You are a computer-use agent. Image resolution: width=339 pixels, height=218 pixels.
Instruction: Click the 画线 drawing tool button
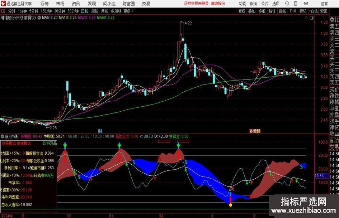point(282,11)
